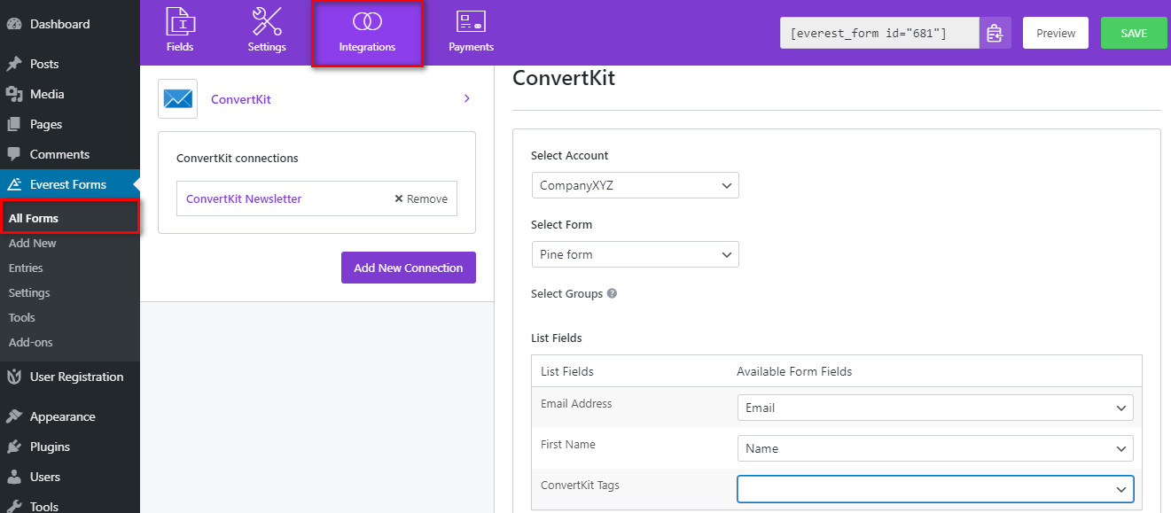
Task: Click the User Registration logo icon
Action: click(14, 377)
